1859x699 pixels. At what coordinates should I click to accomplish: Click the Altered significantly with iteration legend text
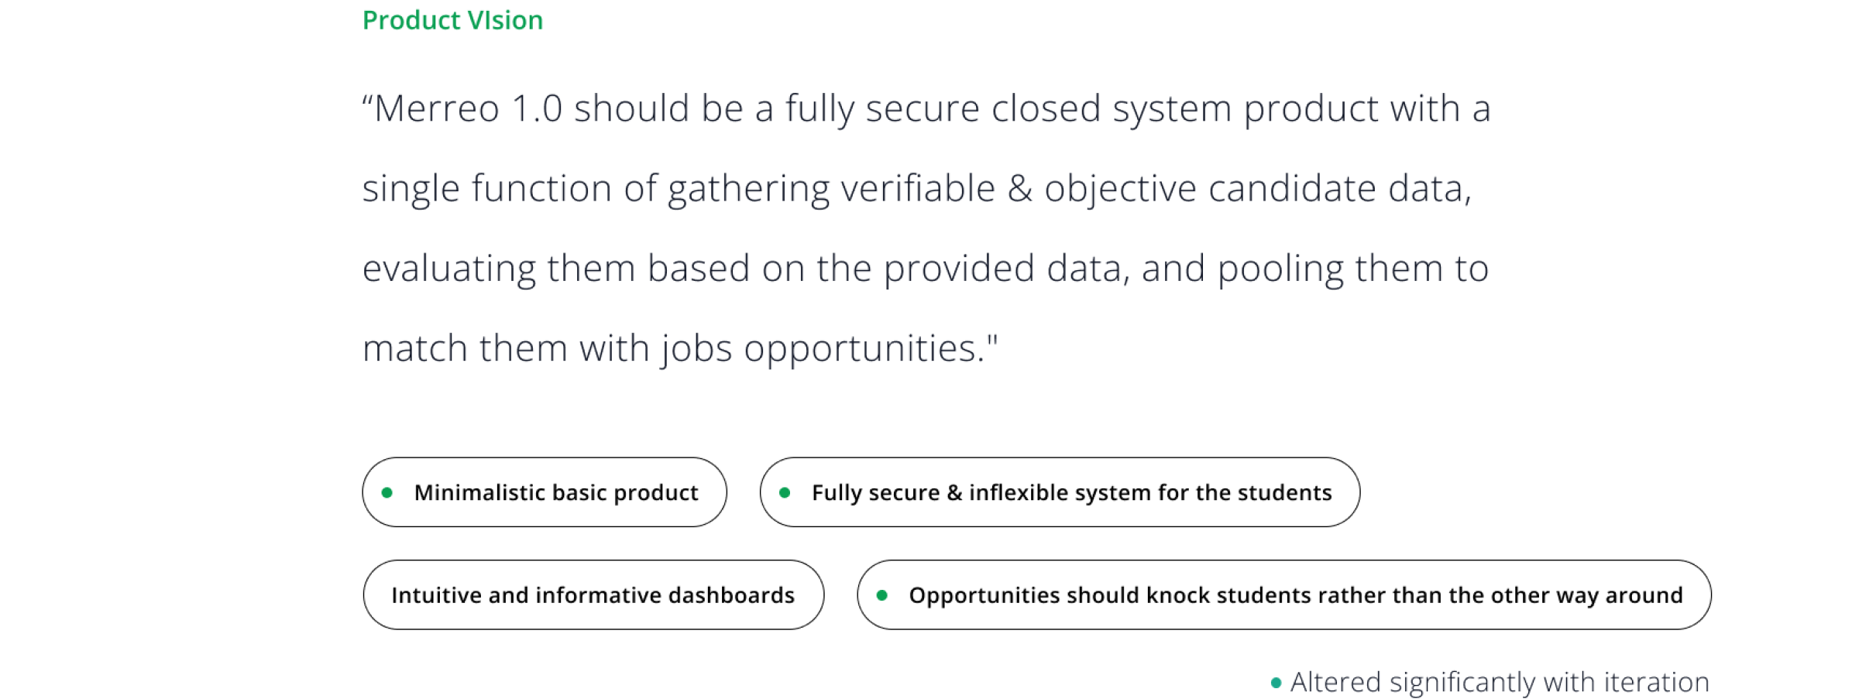1499,682
